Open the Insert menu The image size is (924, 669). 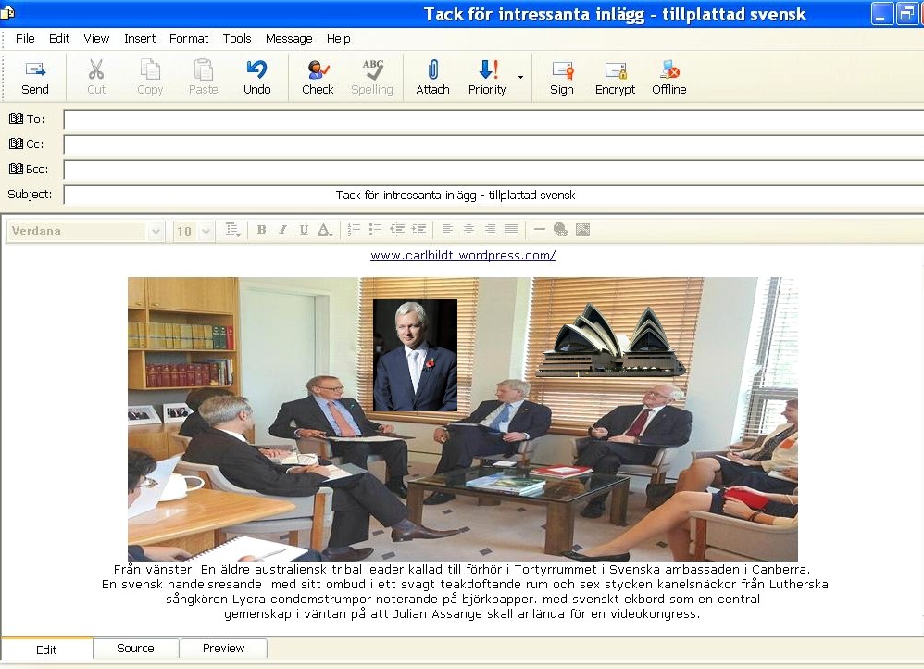140,39
